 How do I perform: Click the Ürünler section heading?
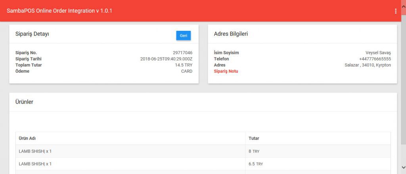24,102
